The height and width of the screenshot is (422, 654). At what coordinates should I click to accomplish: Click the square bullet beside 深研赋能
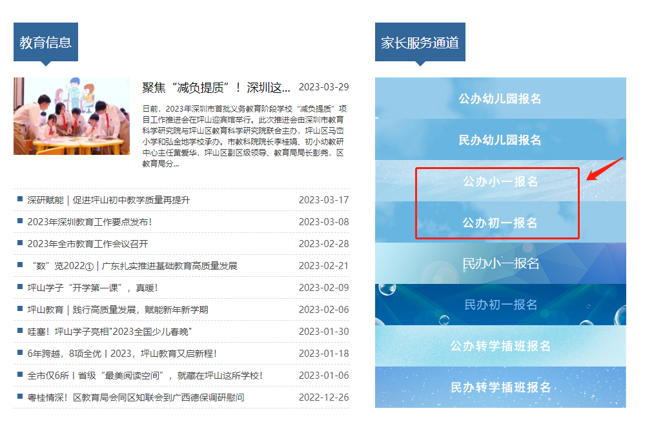coord(19,199)
